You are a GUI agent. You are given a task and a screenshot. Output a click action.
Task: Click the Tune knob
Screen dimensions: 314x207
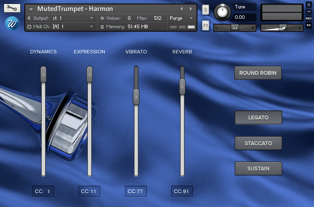[222, 12]
